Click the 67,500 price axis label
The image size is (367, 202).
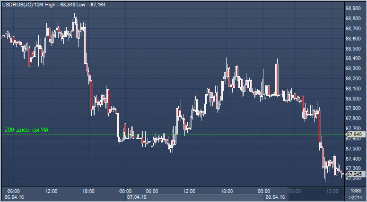[353, 149]
